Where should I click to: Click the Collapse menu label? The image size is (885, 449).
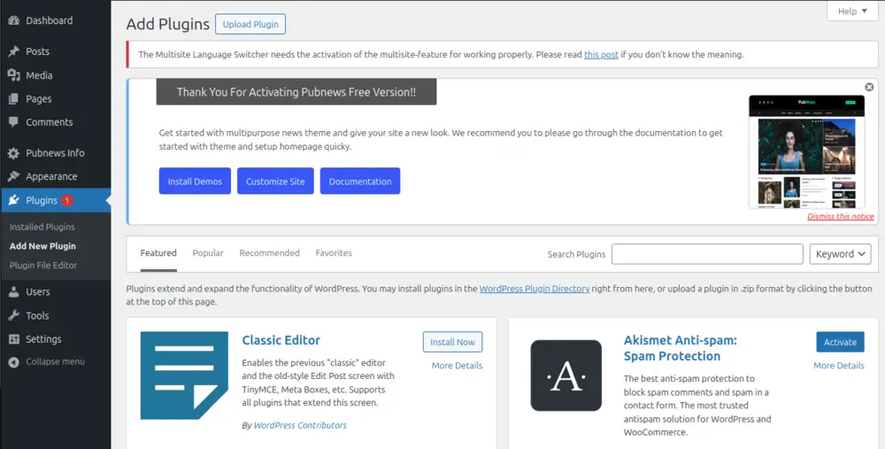click(55, 362)
